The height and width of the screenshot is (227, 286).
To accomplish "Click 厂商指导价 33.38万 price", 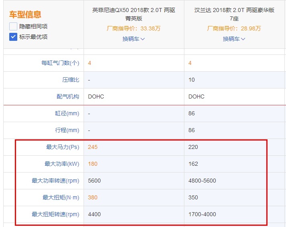I will coord(133,28).
